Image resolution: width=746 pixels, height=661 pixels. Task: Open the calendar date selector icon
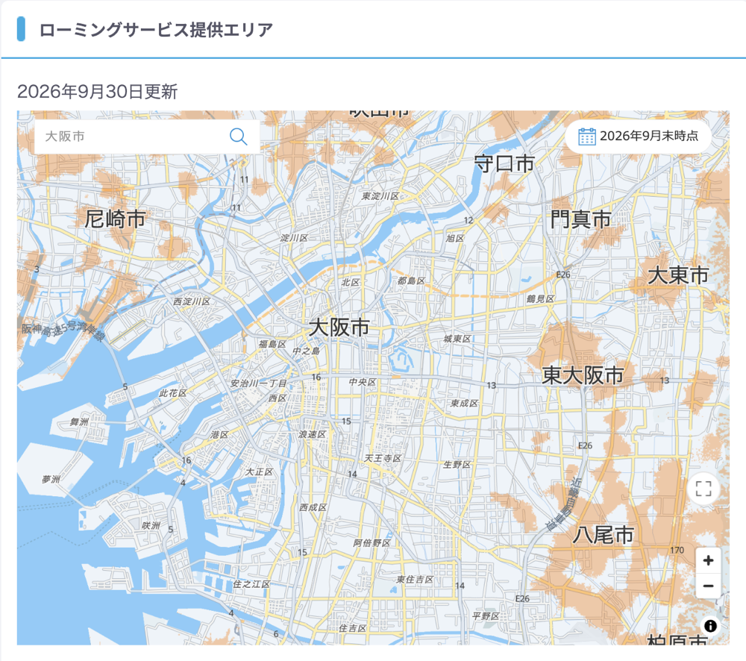pos(586,137)
